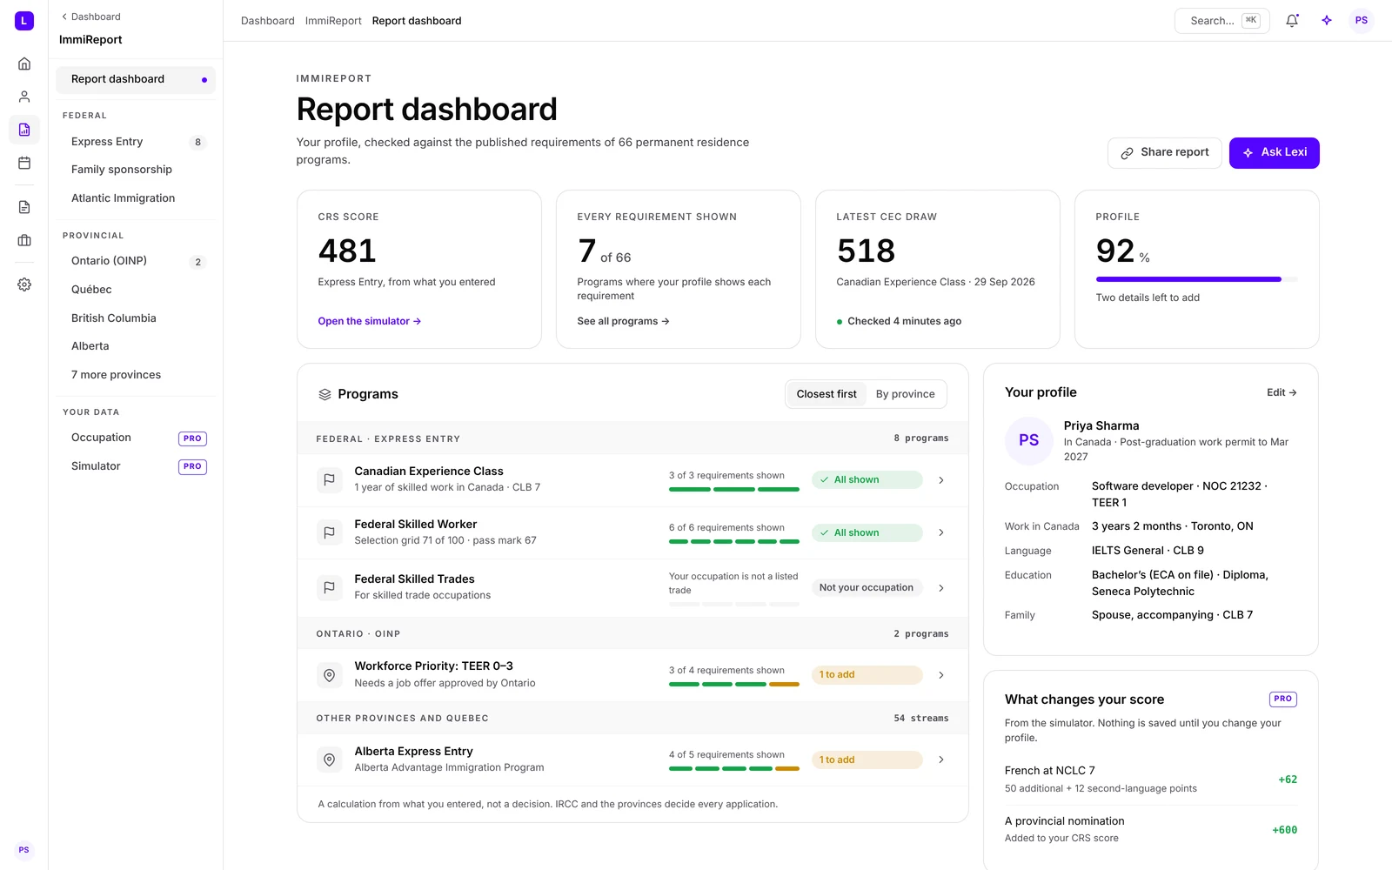Viewport: 1392px width, 870px height.
Task: Click map pin icon of Alberta Express Entry
Action: 330,760
